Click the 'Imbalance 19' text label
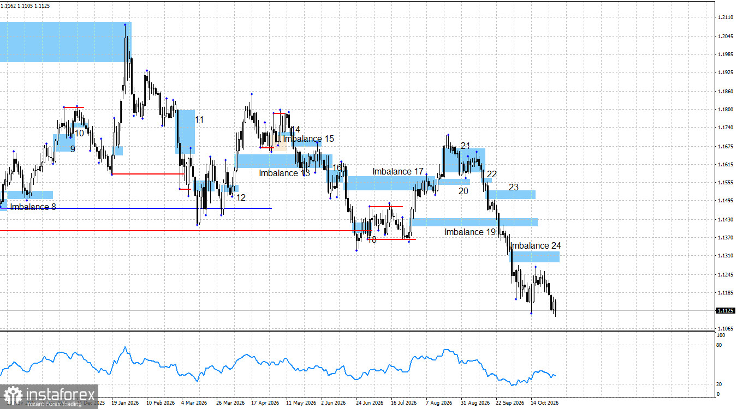The height and width of the screenshot is (409, 737). click(470, 232)
